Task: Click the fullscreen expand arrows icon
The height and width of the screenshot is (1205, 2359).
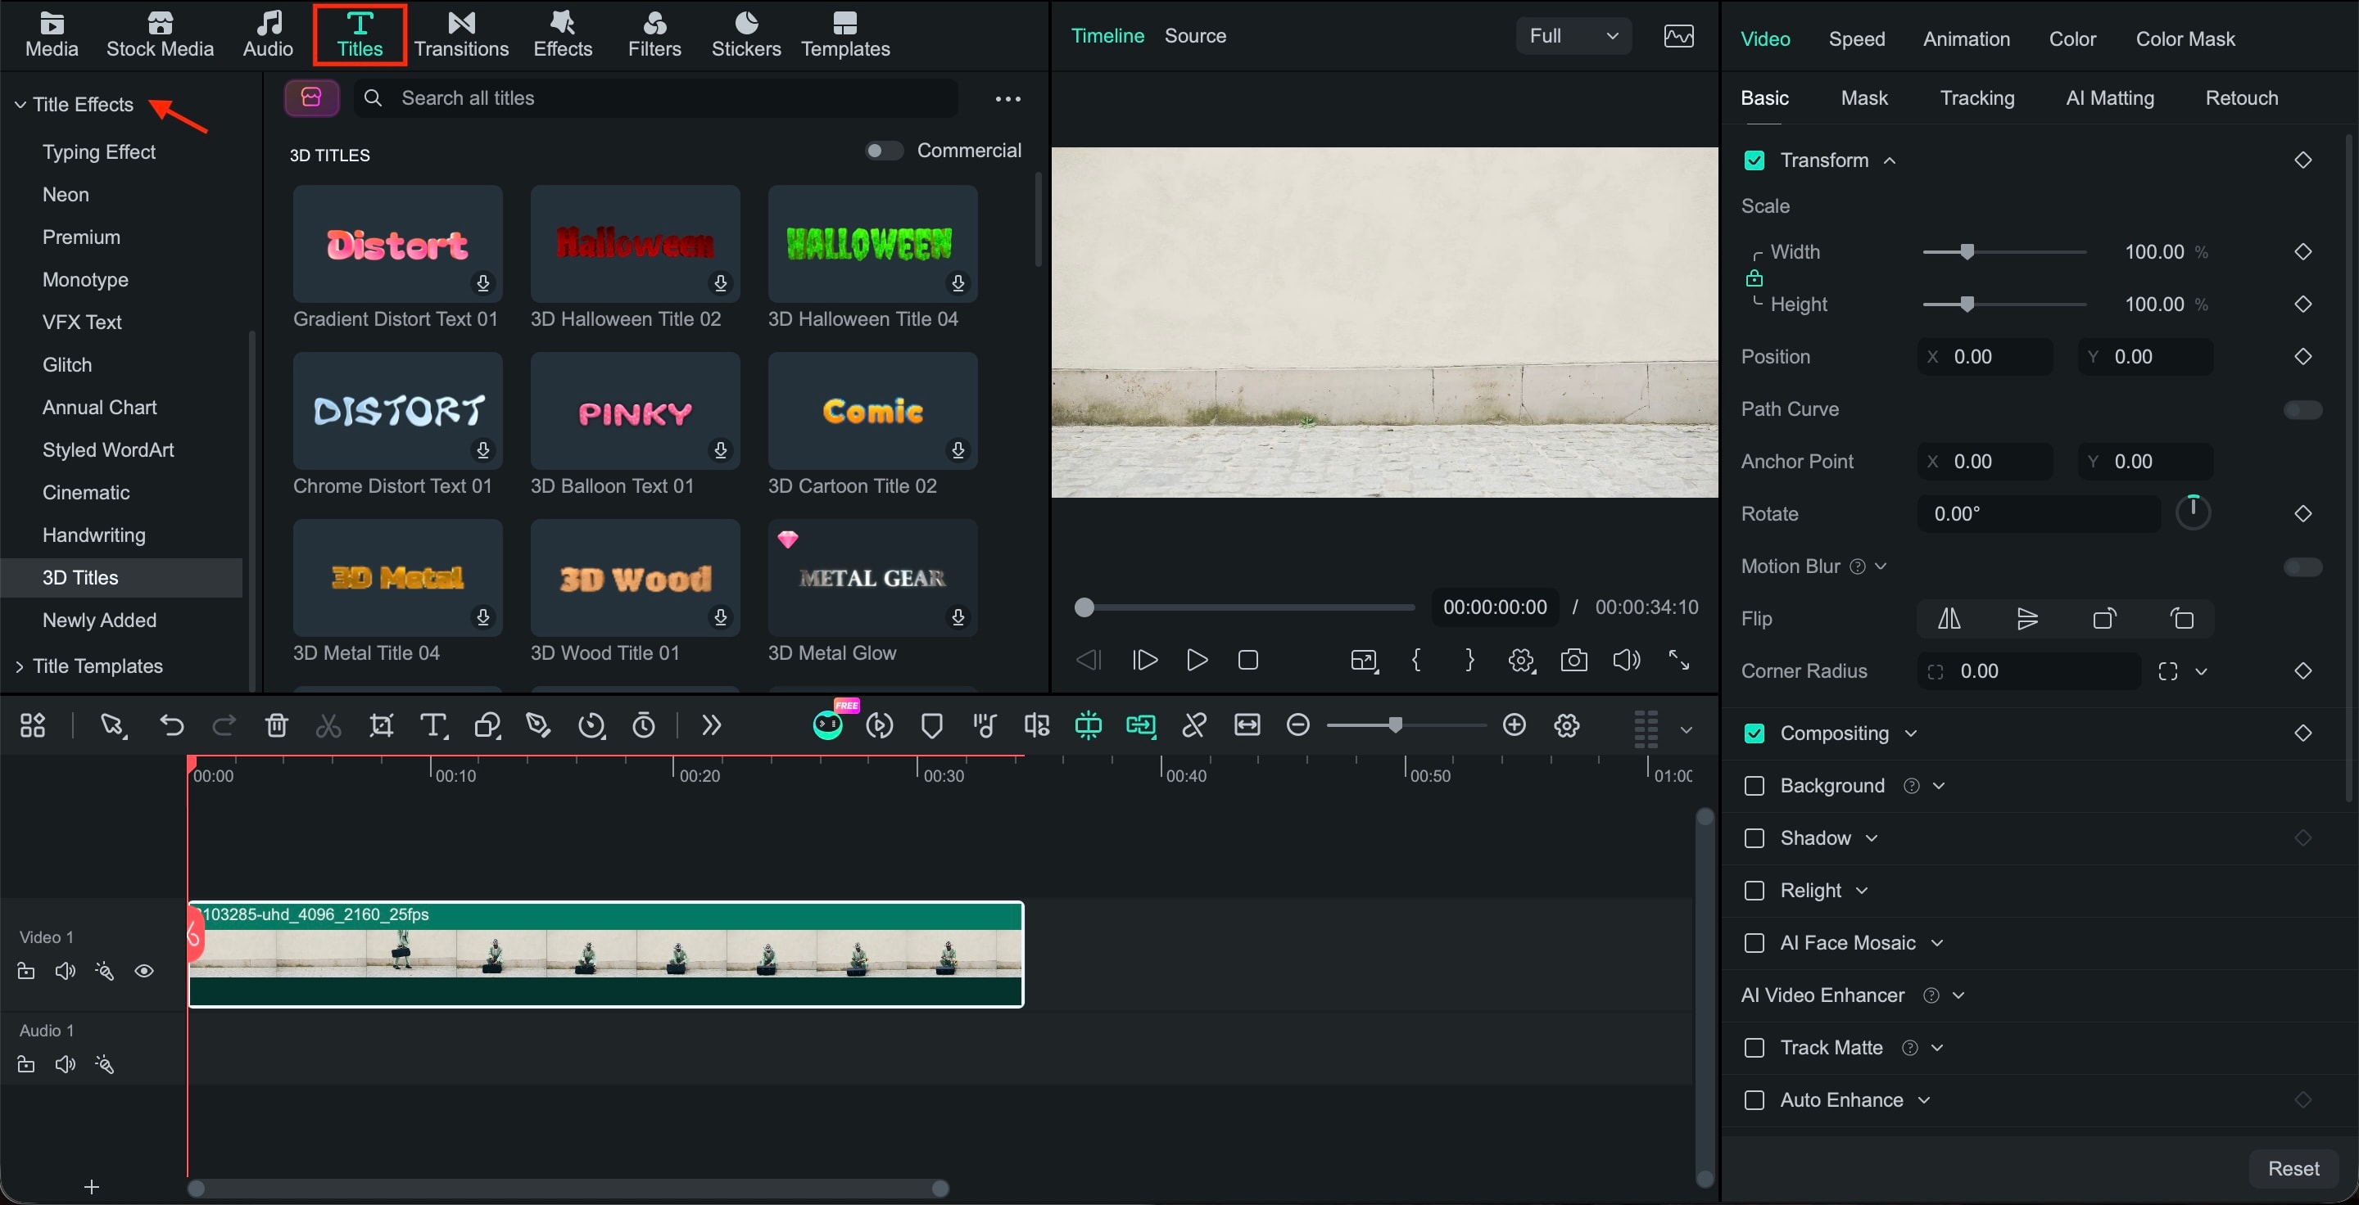Action: click(x=1678, y=660)
